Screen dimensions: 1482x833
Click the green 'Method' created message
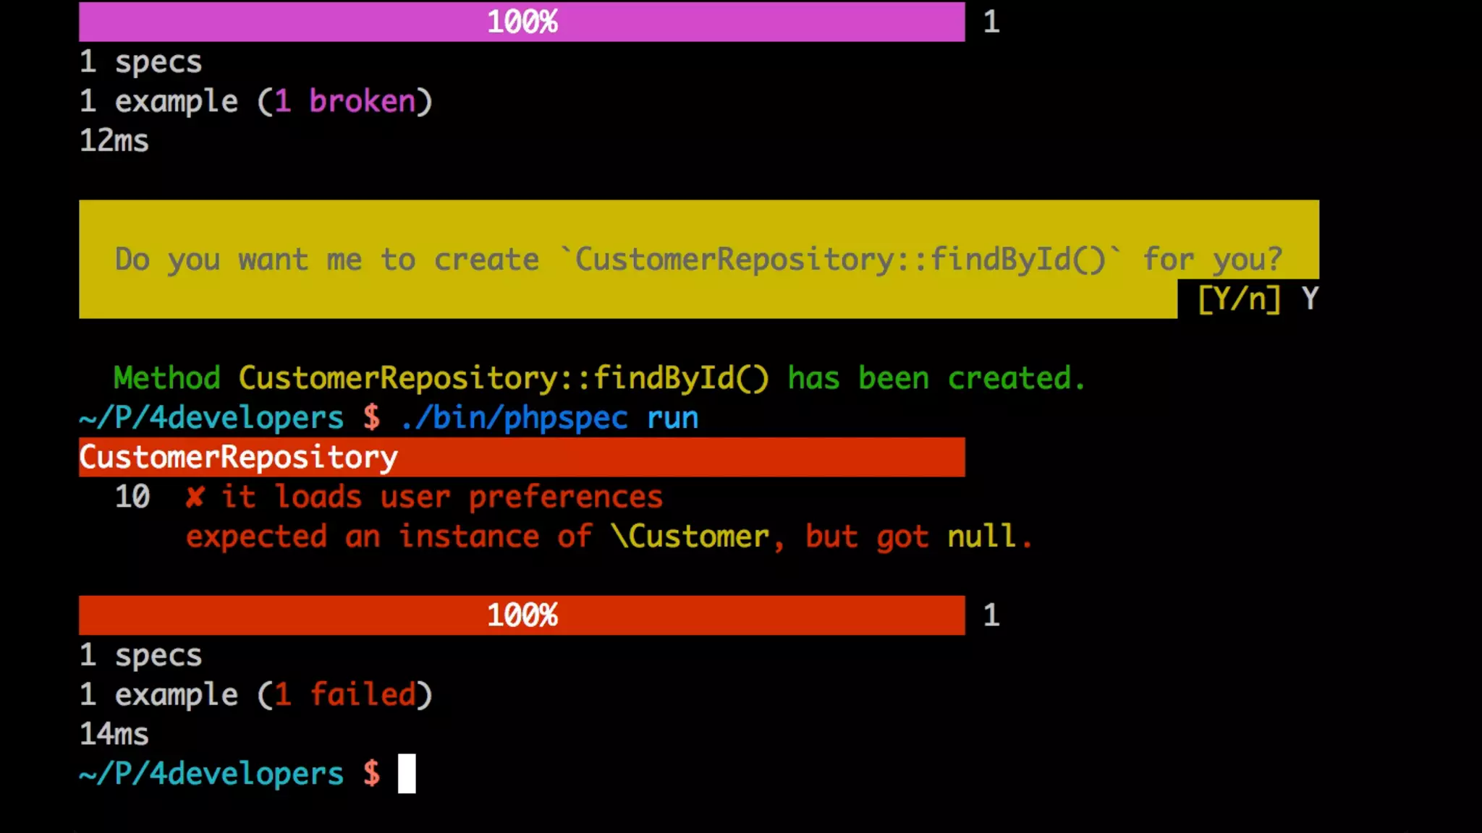166,378
